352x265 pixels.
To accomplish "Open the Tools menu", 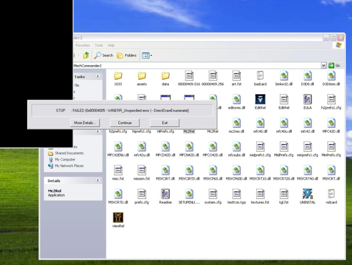I will pyautogui.click(x=99, y=45).
